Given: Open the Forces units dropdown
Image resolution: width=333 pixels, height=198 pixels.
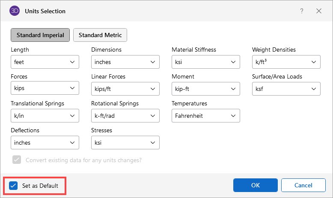Looking at the screenshot, I should tap(45, 89).
